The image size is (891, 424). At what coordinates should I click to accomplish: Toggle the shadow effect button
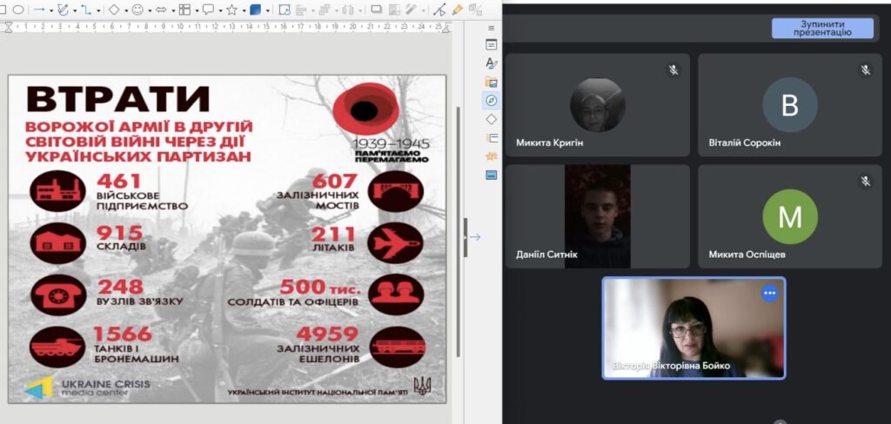(377, 10)
